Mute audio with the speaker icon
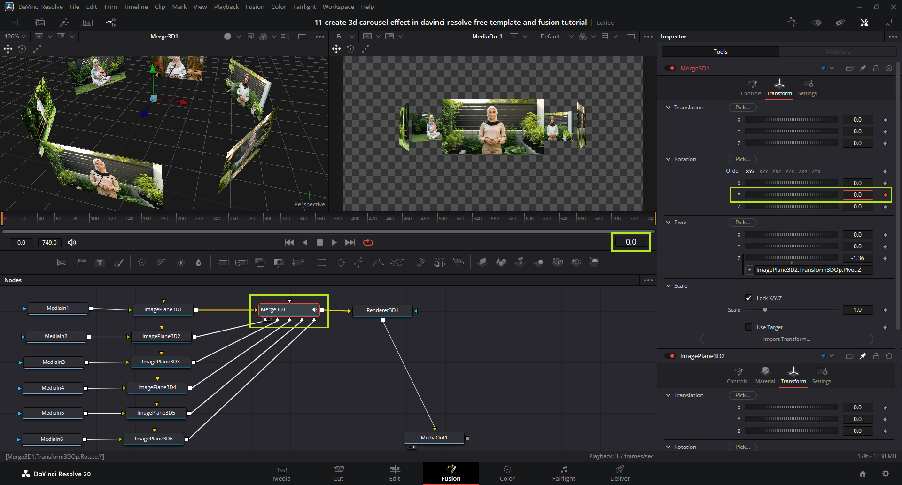 pos(72,242)
